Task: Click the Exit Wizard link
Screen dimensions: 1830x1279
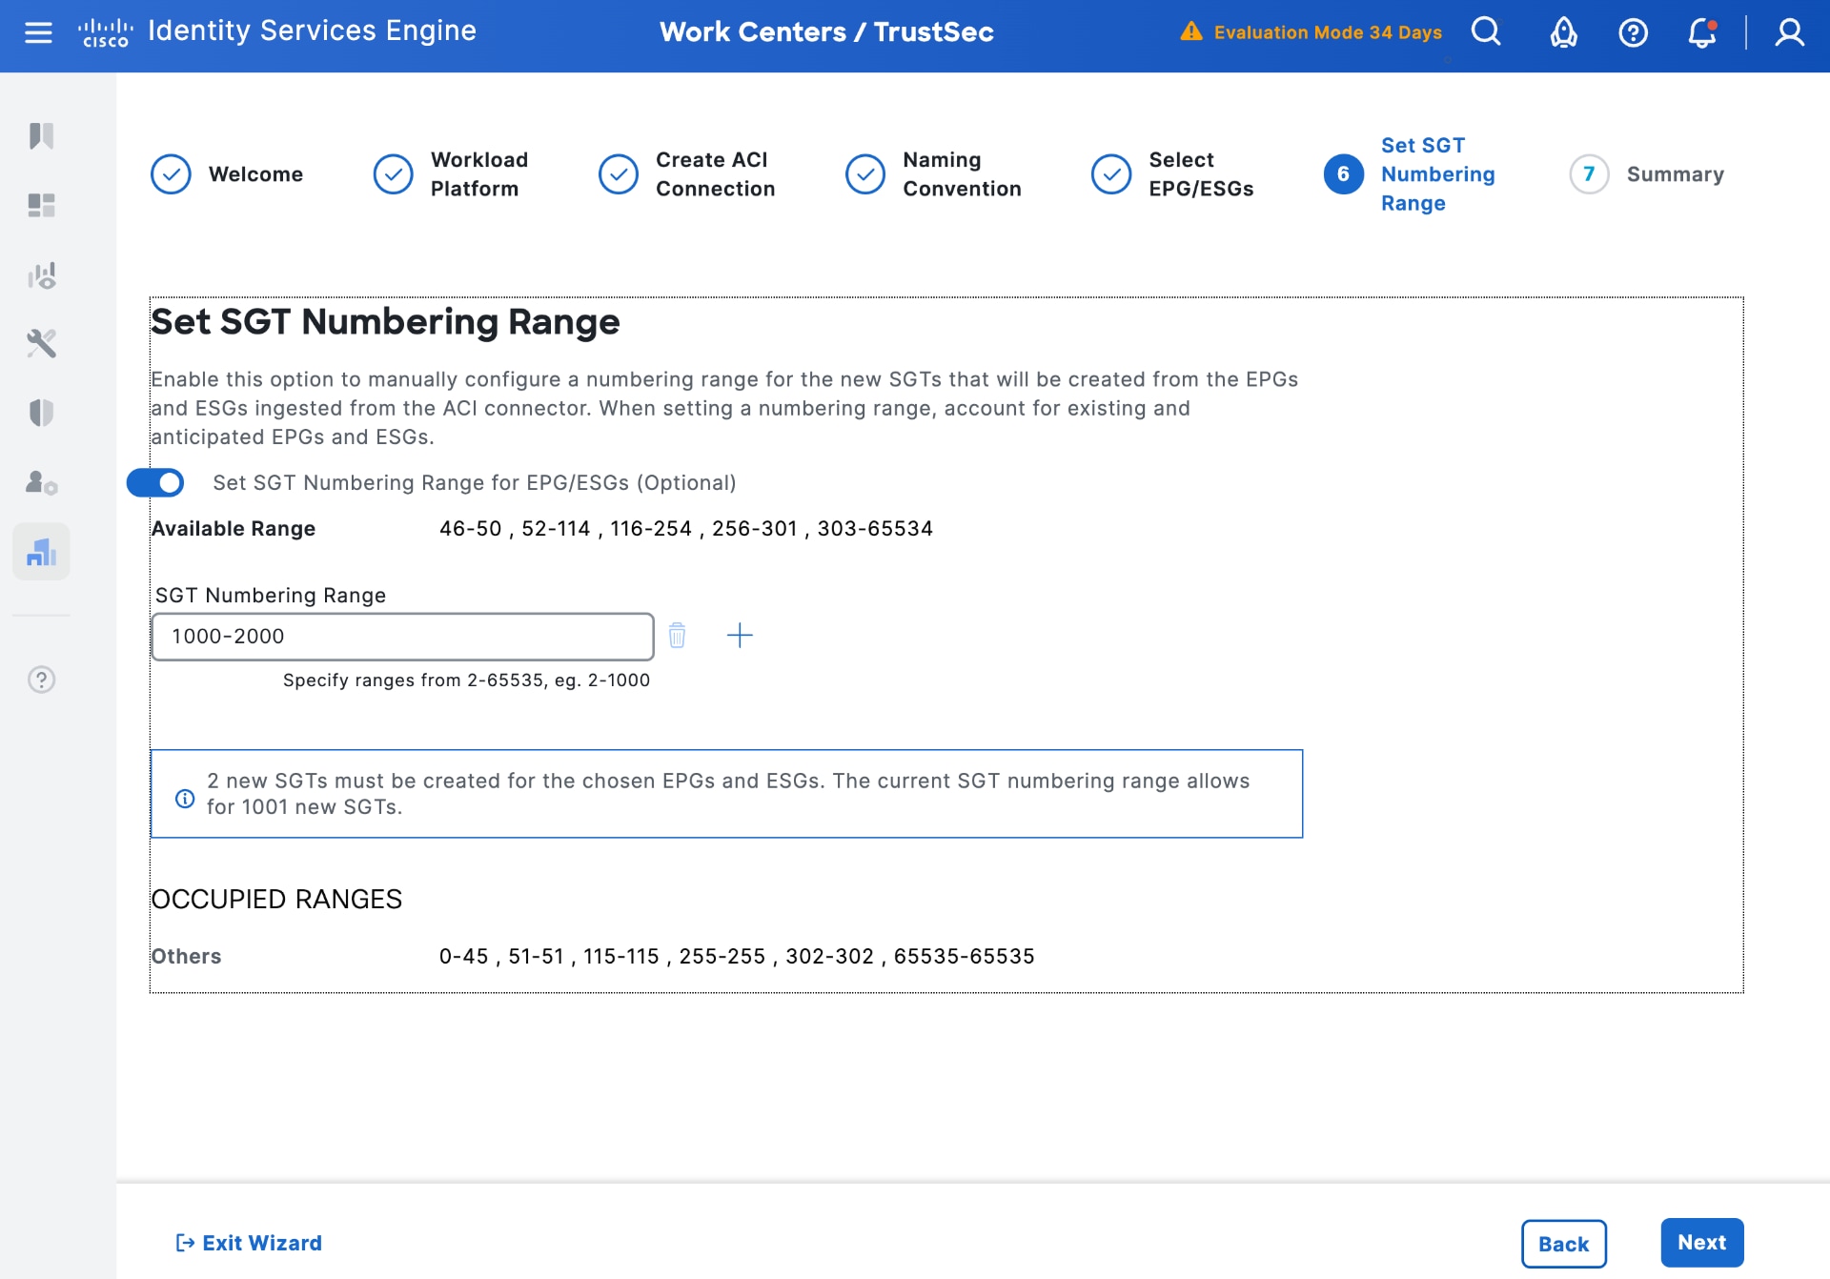Action: coord(248,1243)
